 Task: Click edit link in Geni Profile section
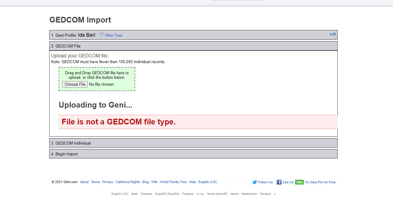pyautogui.click(x=333, y=34)
